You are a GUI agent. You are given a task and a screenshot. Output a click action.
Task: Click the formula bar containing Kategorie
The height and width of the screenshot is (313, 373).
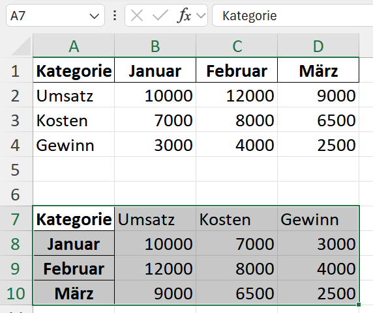coord(293,16)
